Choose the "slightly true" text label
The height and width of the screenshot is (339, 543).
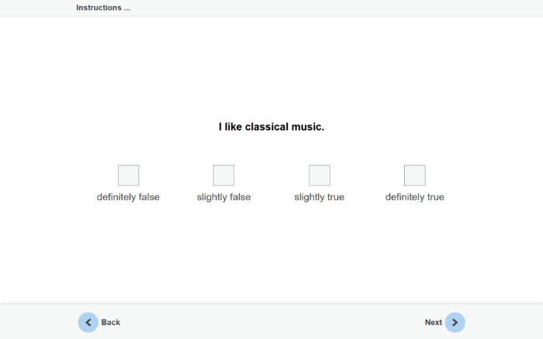[319, 197]
